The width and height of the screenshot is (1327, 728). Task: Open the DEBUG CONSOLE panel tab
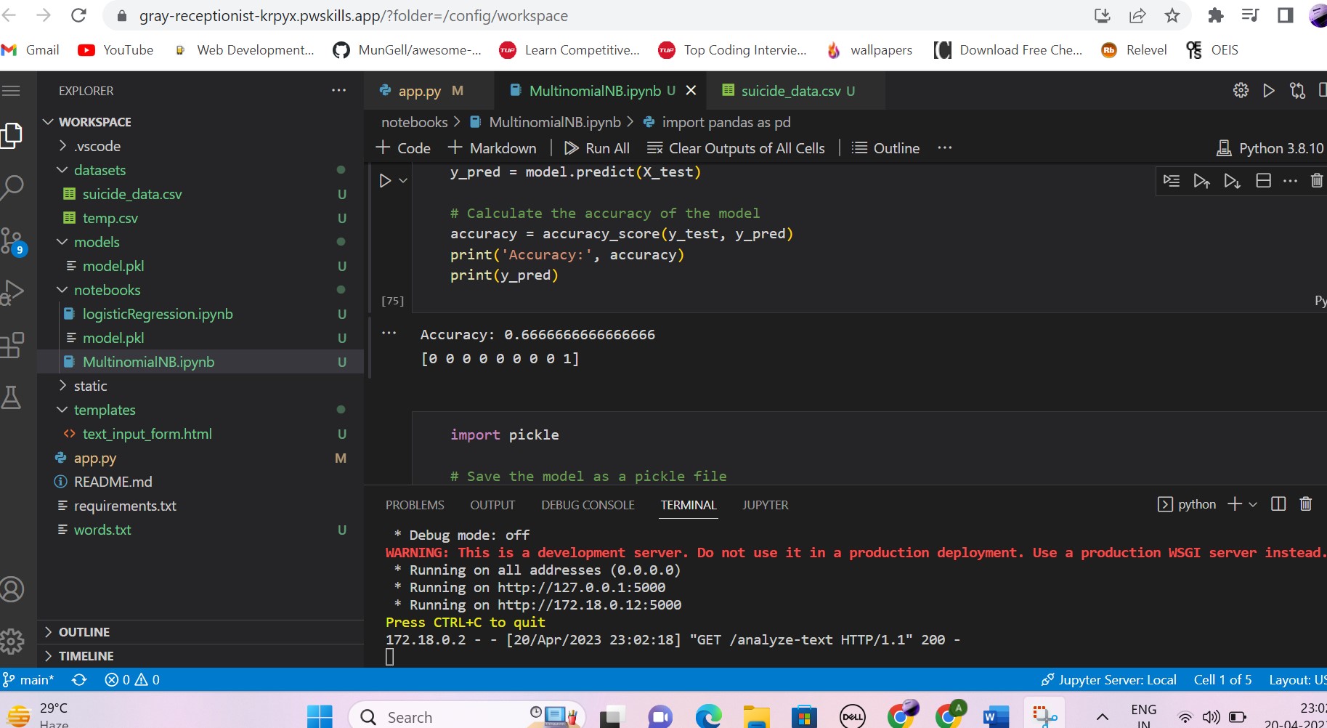click(588, 505)
